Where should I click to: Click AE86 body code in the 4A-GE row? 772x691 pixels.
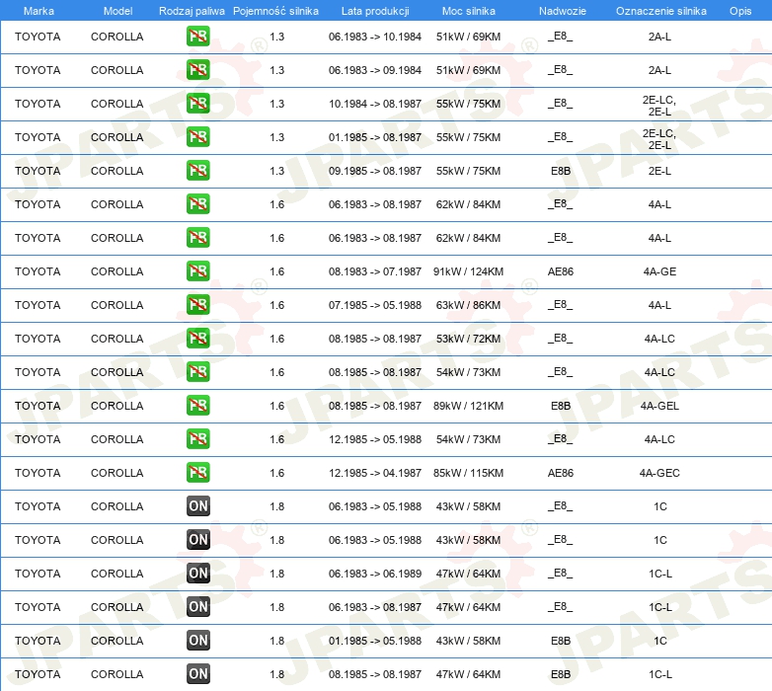561,271
